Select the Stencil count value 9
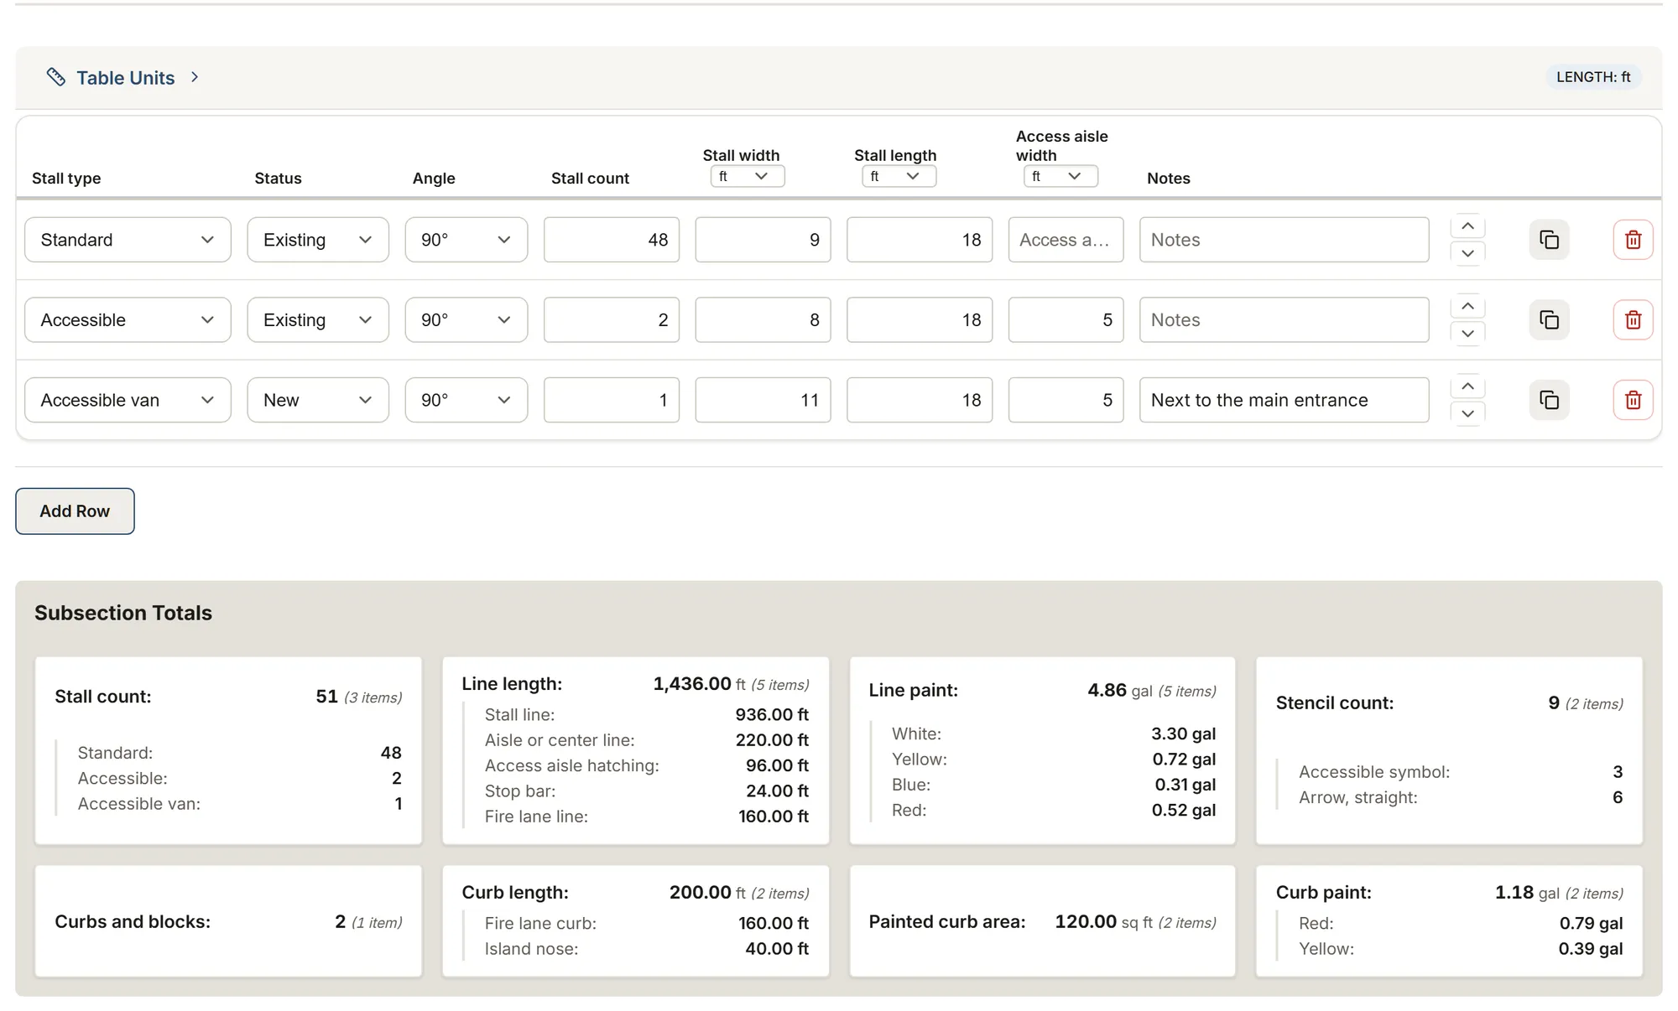This screenshot has width=1678, height=1011. [1554, 703]
